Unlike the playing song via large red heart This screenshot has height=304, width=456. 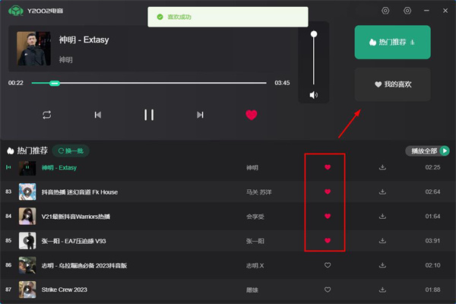click(x=252, y=115)
